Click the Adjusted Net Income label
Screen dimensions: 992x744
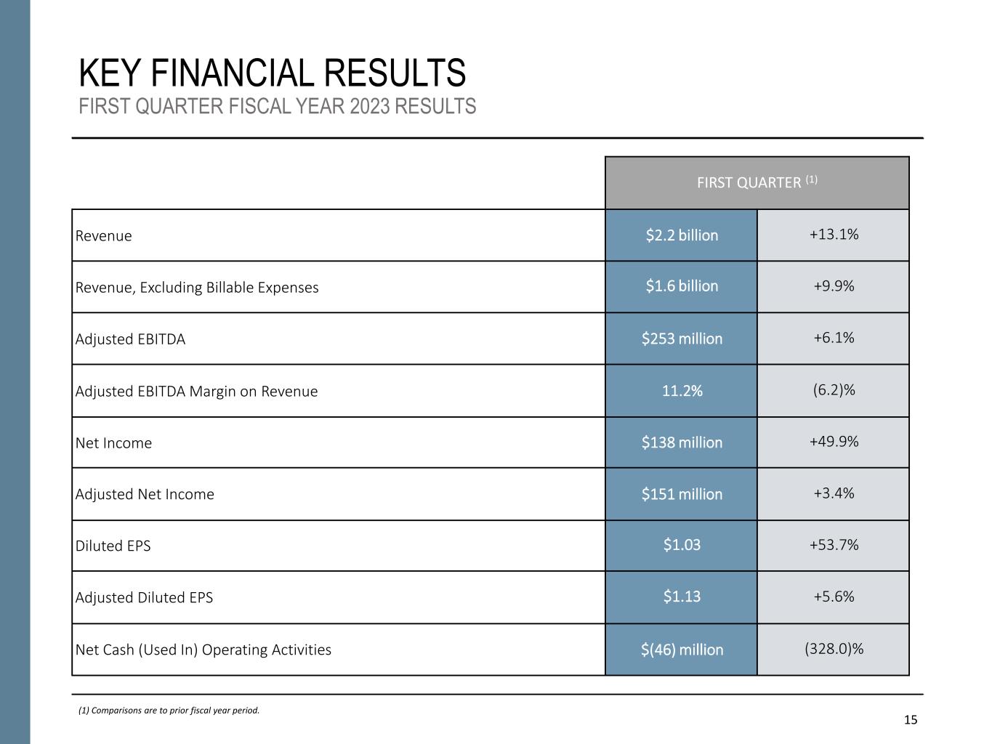(145, 495)
